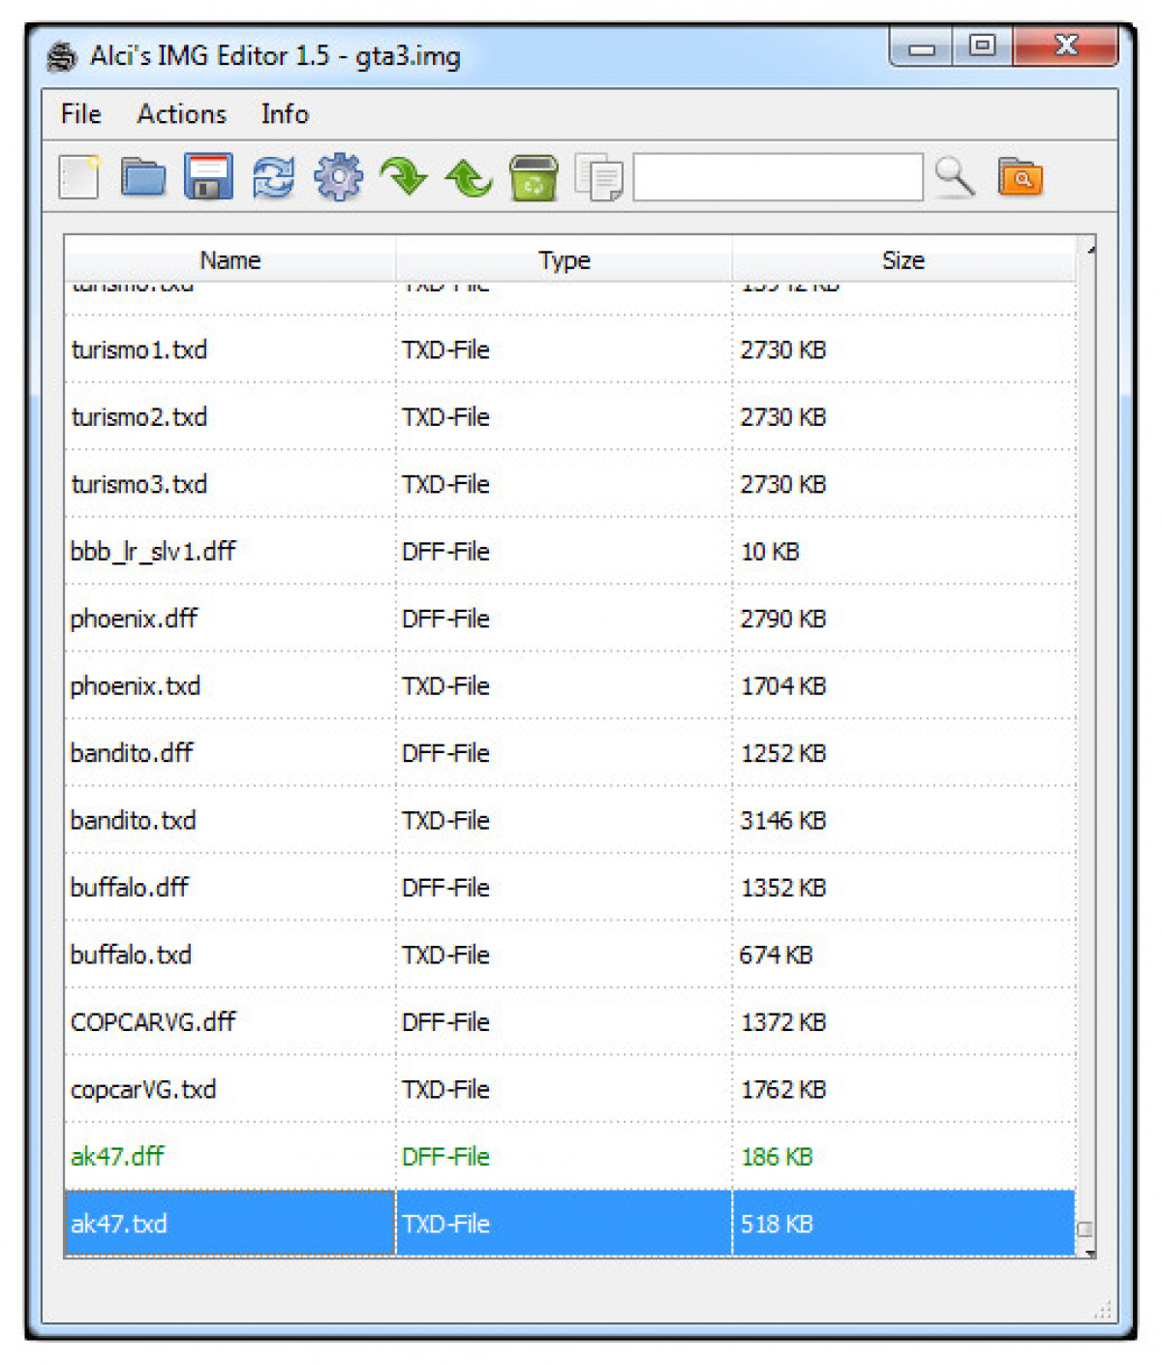
Task: Select COPCARVG.dff file
Action: [569, 1022]
